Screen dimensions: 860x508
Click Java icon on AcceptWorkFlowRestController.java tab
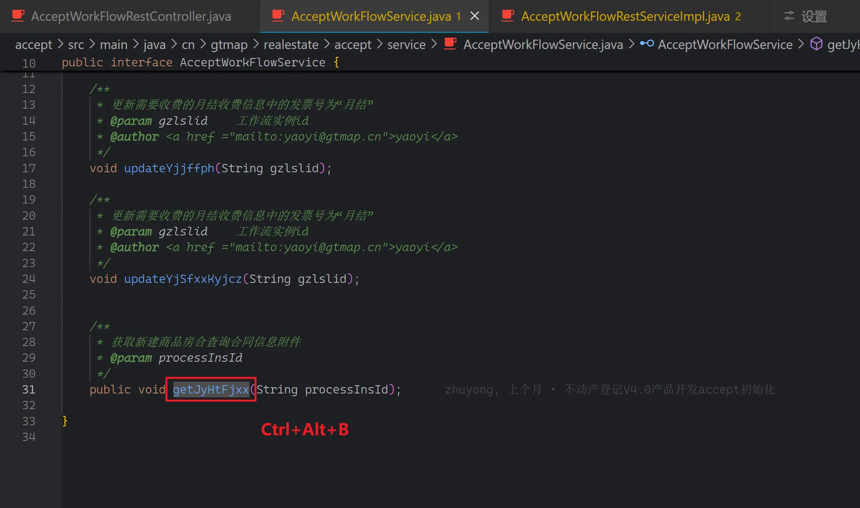click(18, 16)
